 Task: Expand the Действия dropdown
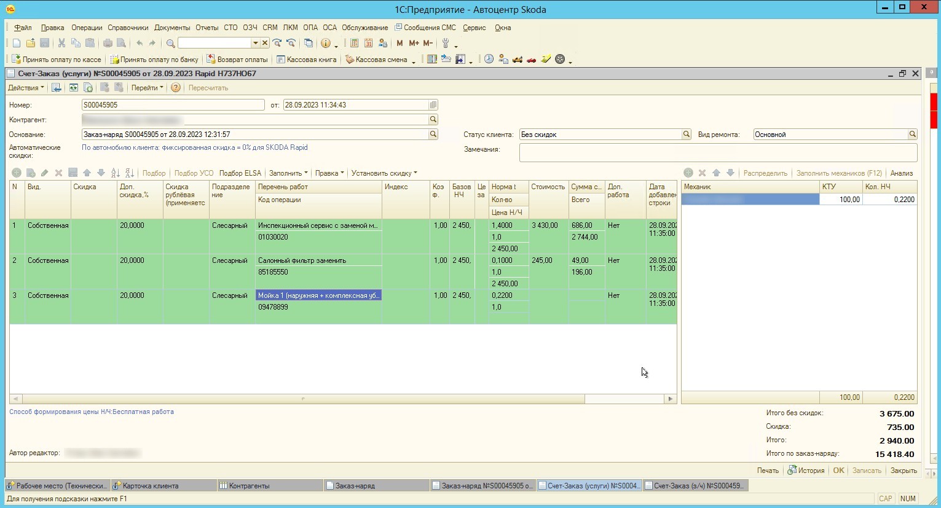coord(26,88)
